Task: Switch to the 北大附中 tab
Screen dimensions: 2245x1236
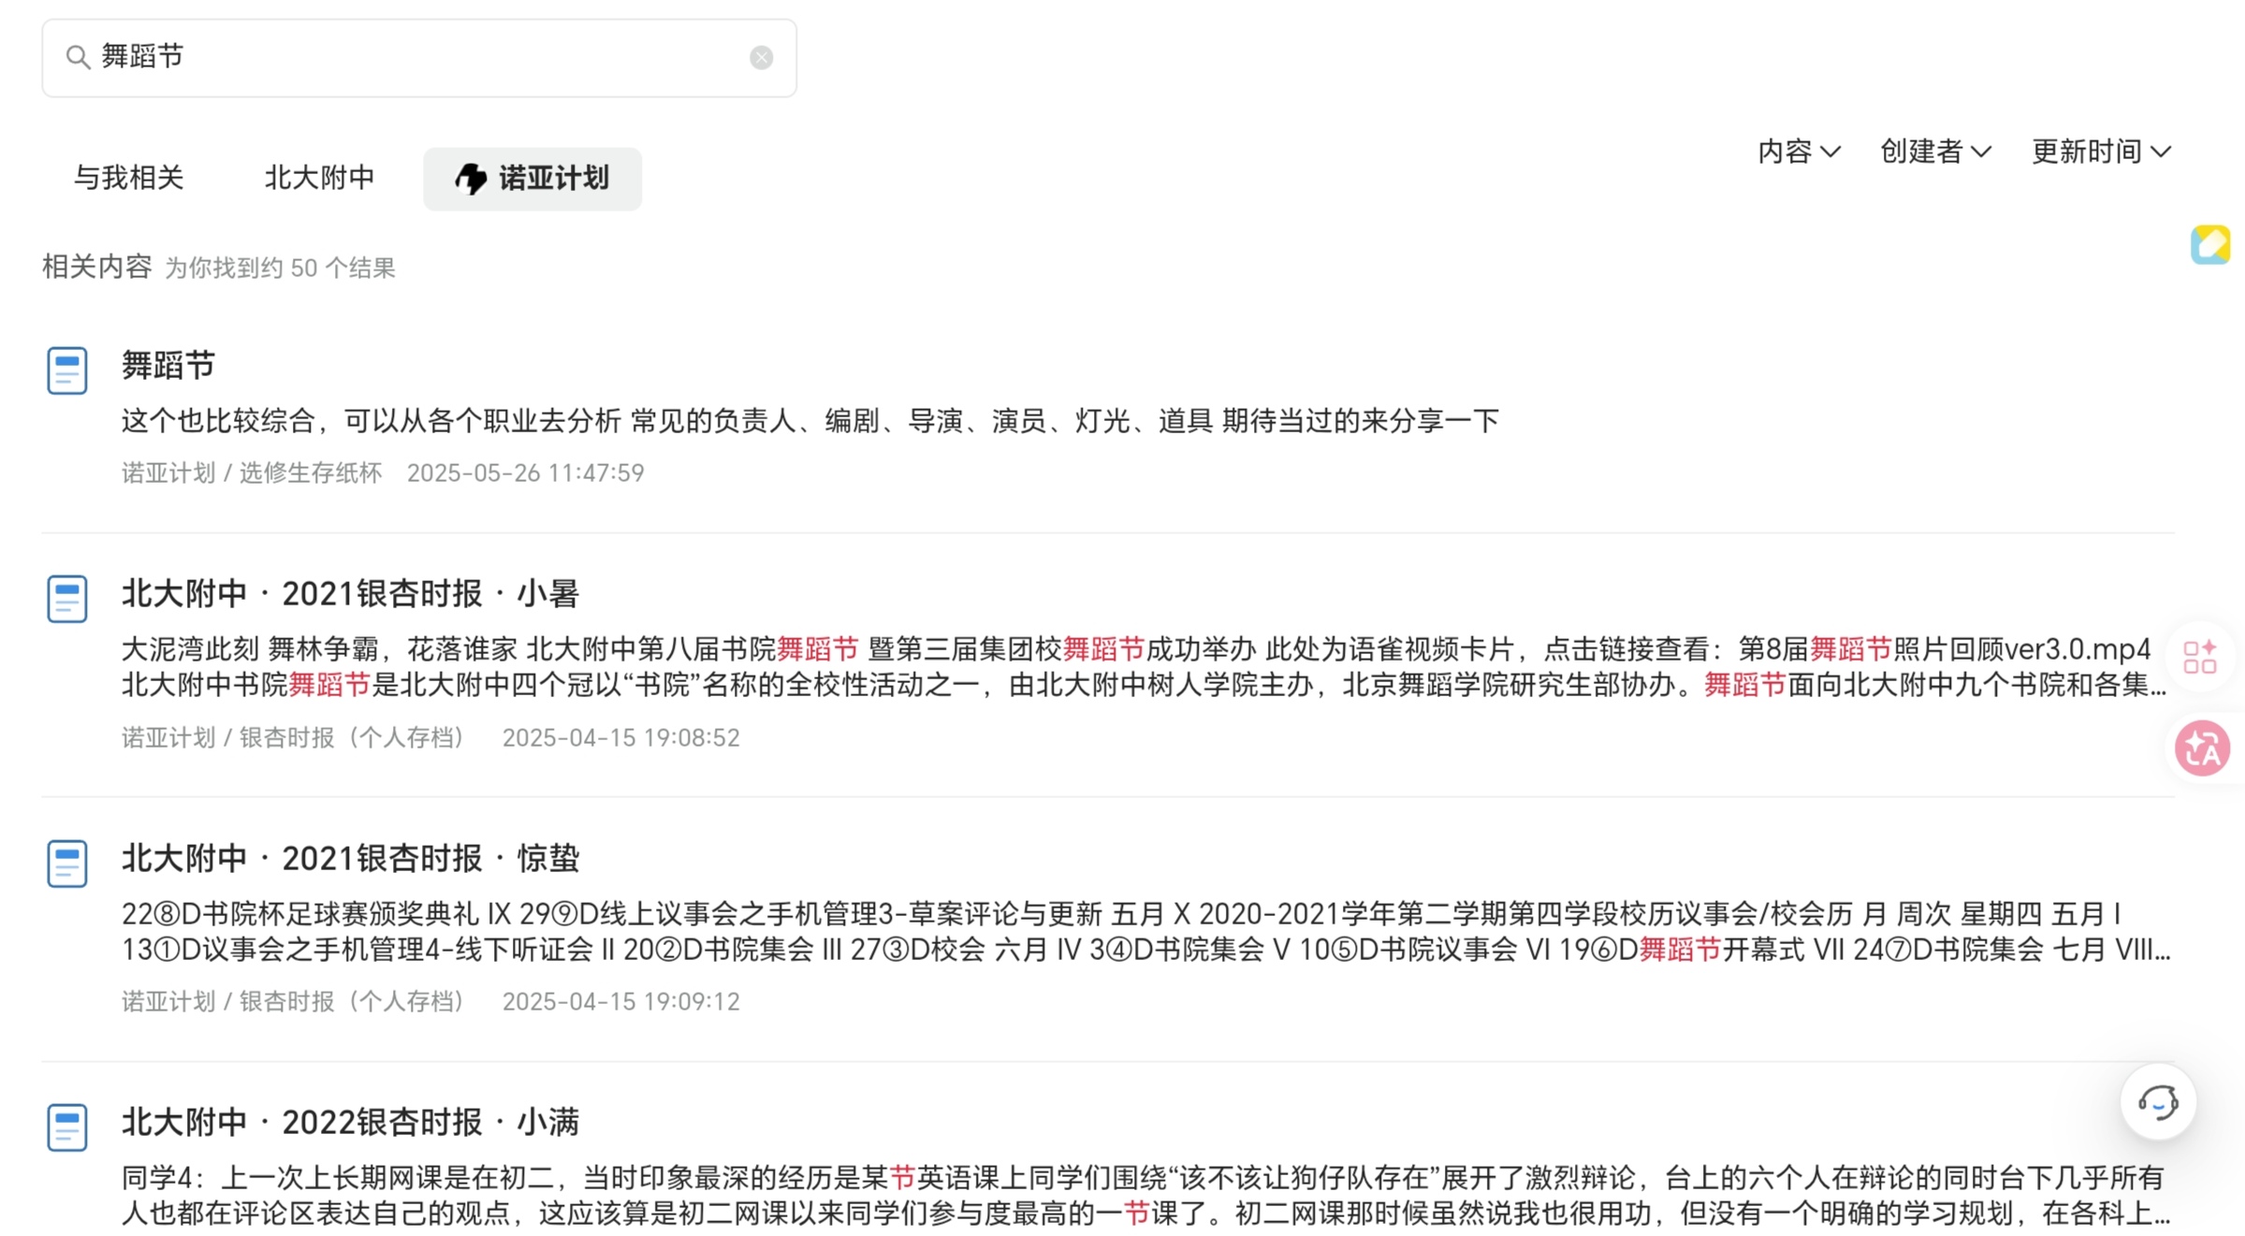Action: pyautogui.click(x=319, y=178)
